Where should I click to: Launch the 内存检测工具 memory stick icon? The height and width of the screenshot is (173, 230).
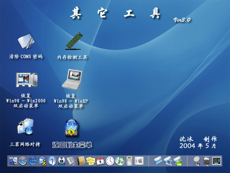74,41
